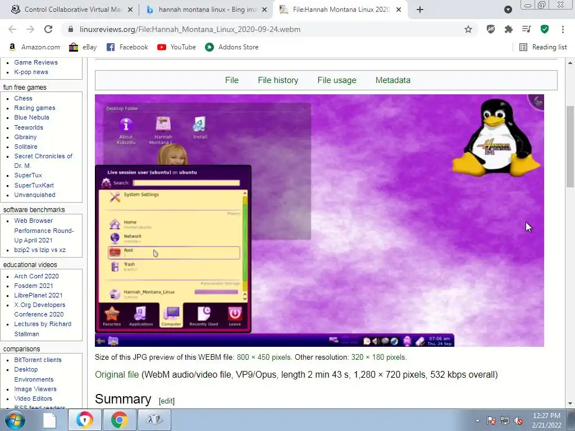Open the Chrome three-dot menu
This screenshot has height=431, width=575.
click(x=563, y=29)
